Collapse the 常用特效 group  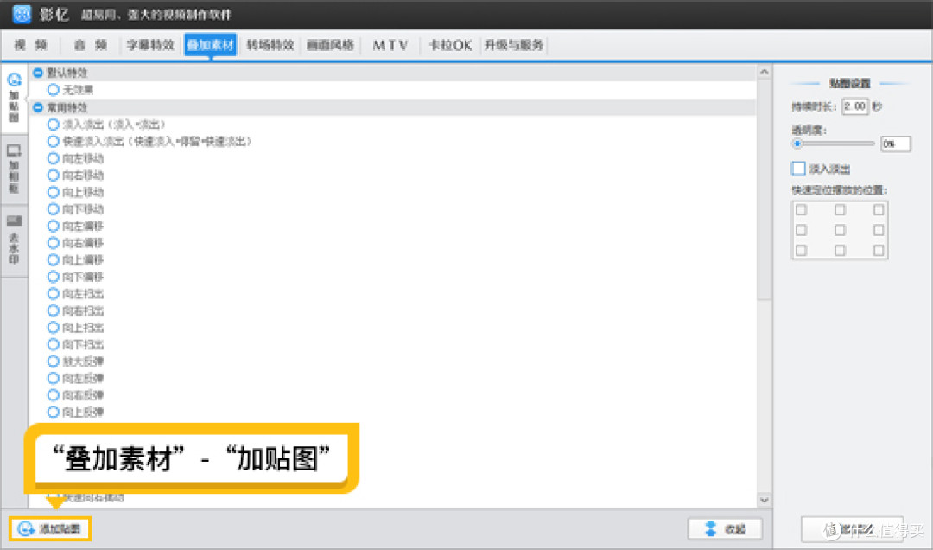click(x=38, y=107)
